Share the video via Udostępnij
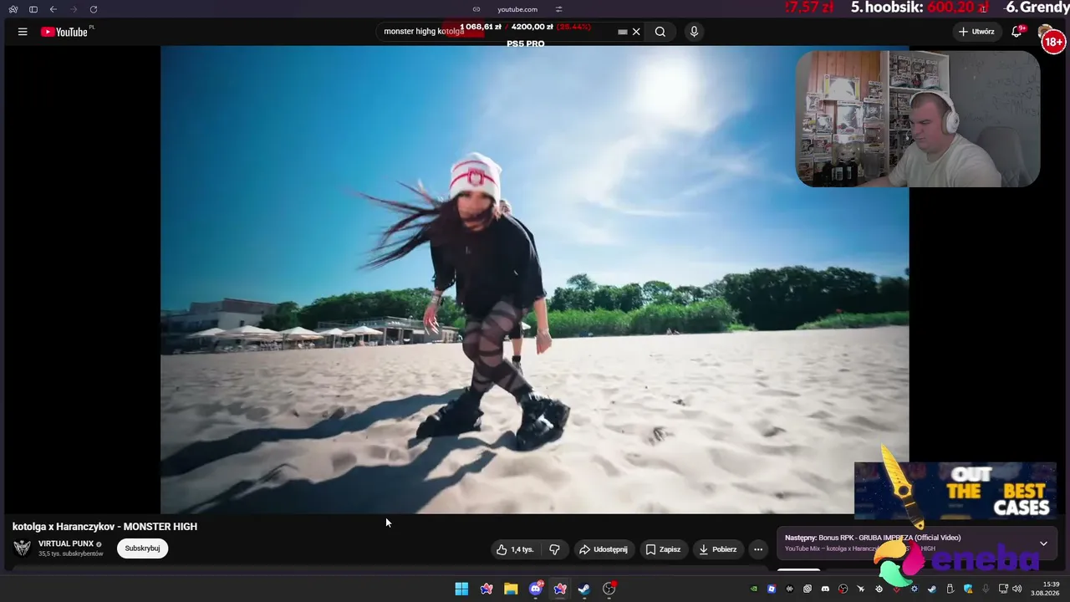Screen dimensions: 1070x602 [603, 549]
